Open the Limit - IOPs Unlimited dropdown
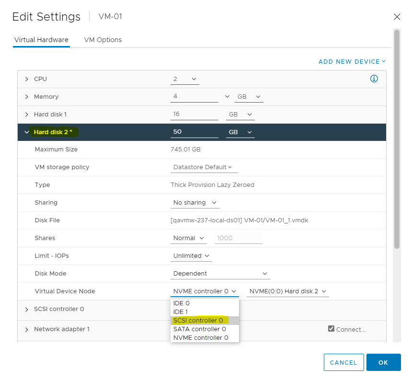 (191, 255)
